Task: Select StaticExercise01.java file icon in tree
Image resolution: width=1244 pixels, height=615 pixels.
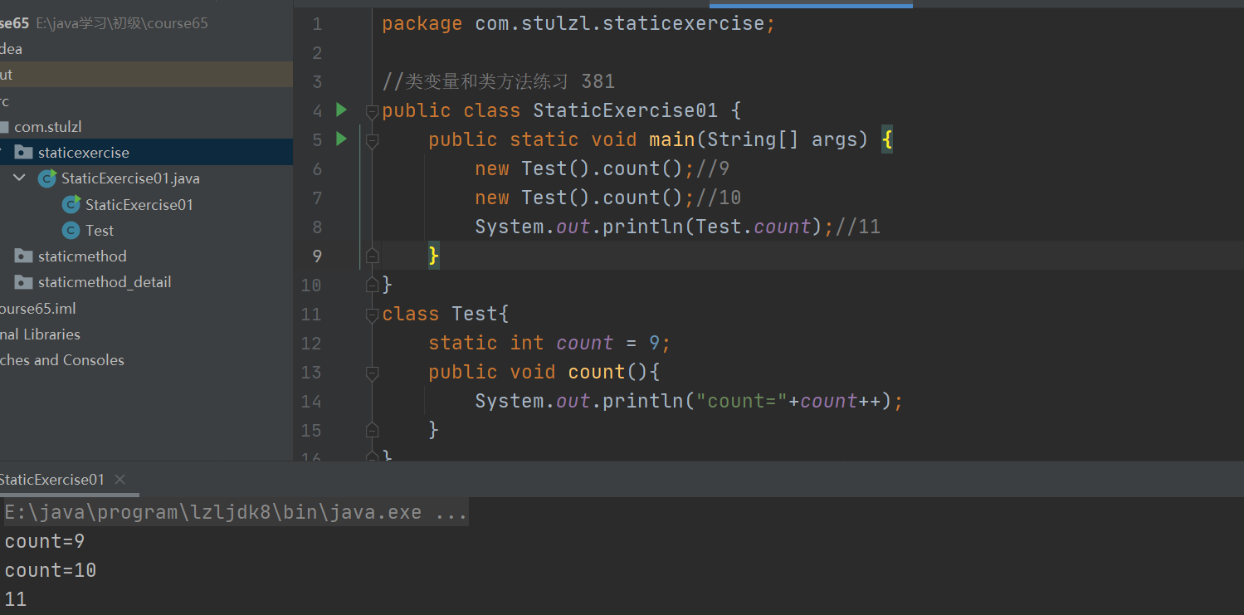Action: tap(47, 178)
